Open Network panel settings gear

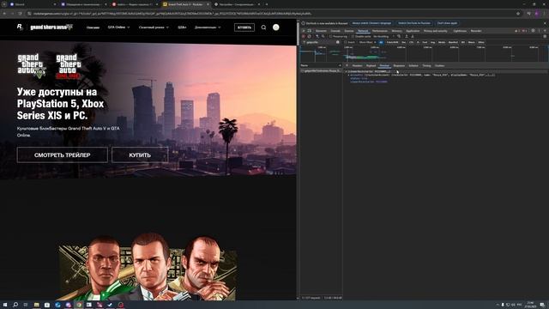coord(545,36)
